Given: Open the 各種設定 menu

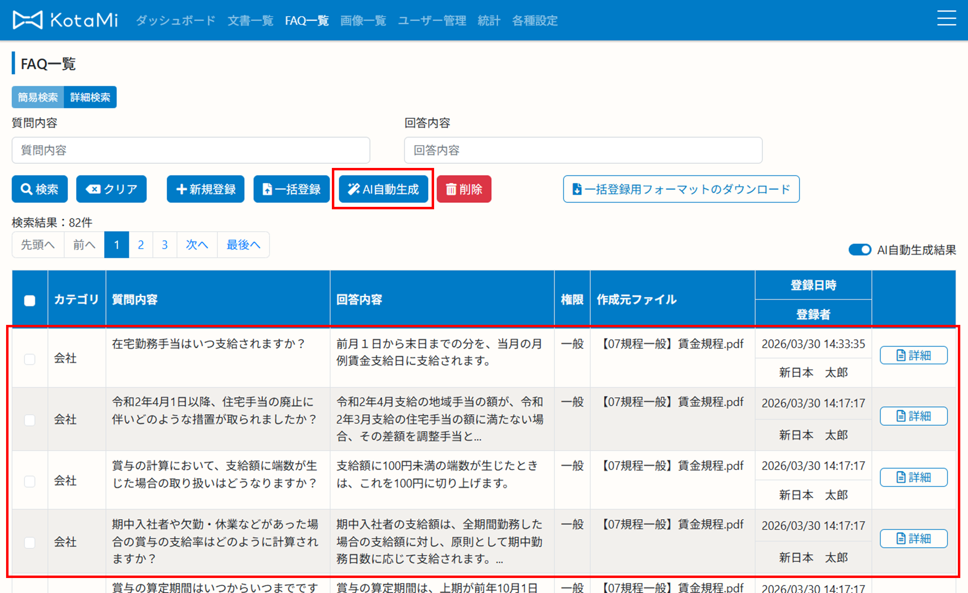Looking at the screenshot, I should click(535, 20).
